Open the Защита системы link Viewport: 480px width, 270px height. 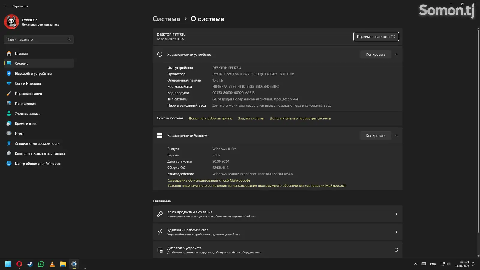point(251,118)
